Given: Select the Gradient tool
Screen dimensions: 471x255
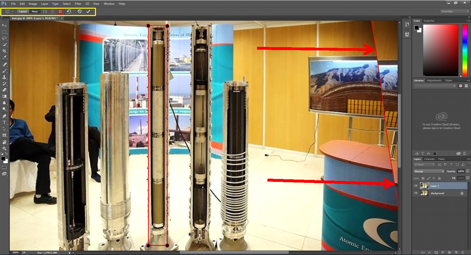Looking at the screenshot, I should click(4, 97).
